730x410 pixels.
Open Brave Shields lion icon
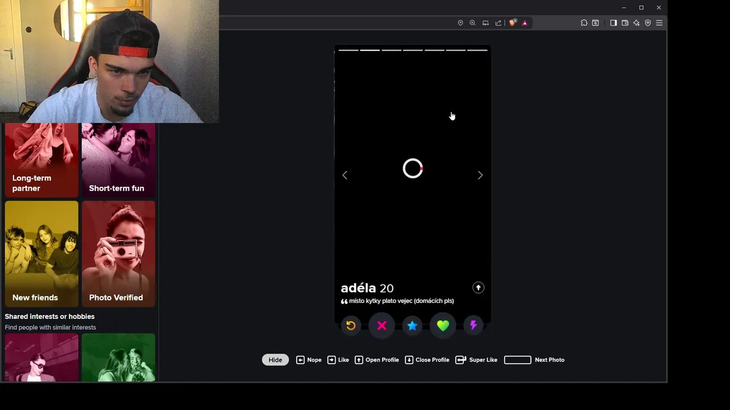pyautogui.click(x=512, y=23)
